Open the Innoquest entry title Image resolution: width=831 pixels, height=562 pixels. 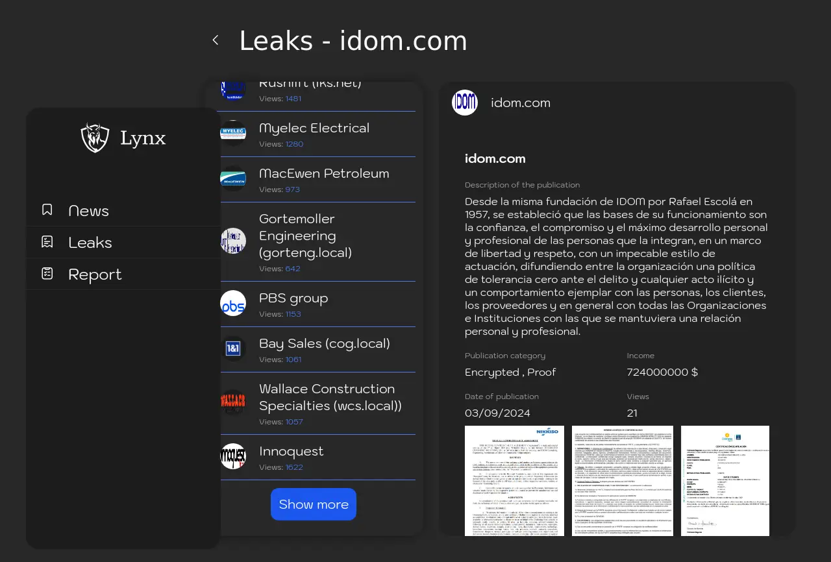tap(291, 451)
